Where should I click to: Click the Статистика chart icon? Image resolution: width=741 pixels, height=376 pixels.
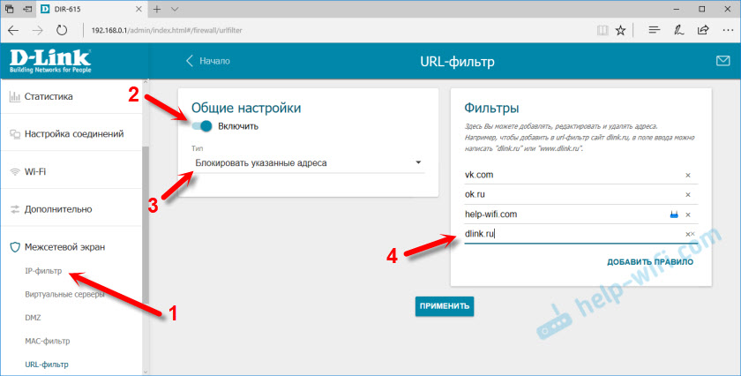tap(15, 96)
